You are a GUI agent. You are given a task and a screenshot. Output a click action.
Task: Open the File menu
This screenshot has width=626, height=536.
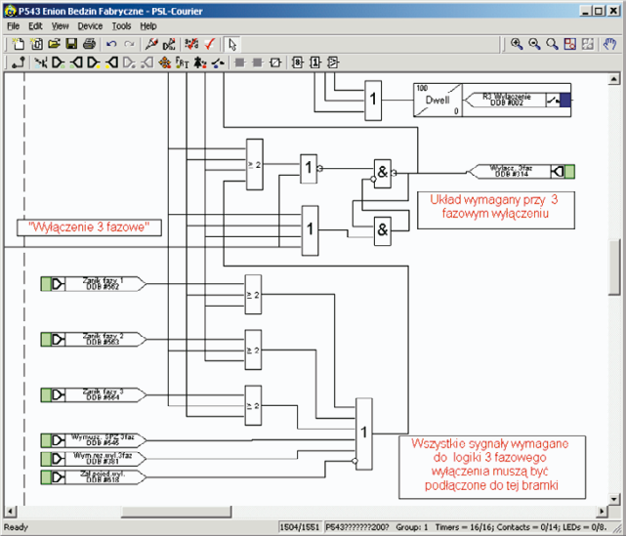(x=13, y=26)
